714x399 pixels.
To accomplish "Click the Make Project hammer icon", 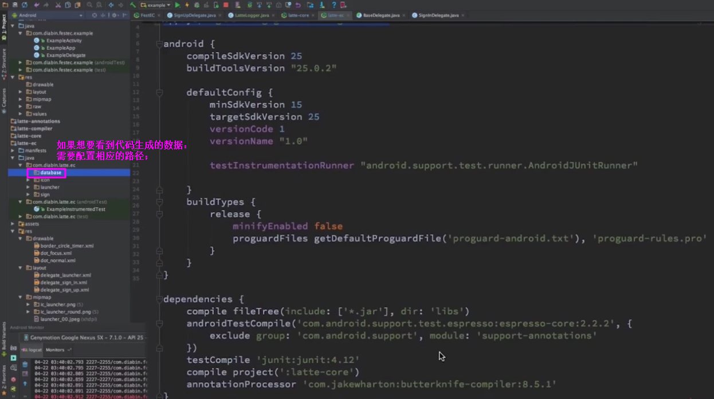I will coord(132,5).
